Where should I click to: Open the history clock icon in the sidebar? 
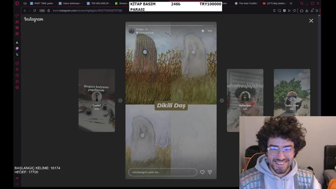(x=17, y=75)
